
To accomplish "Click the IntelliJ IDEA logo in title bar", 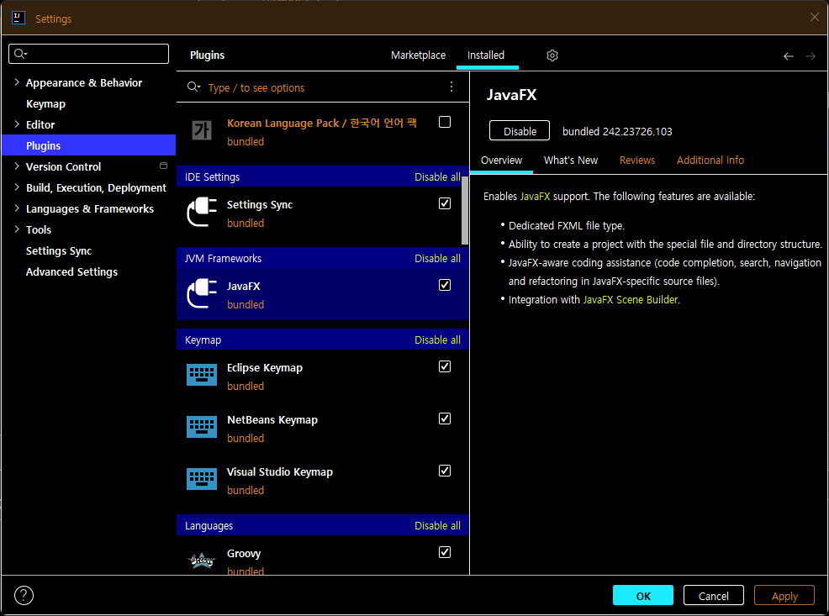I will coord(18,18).
